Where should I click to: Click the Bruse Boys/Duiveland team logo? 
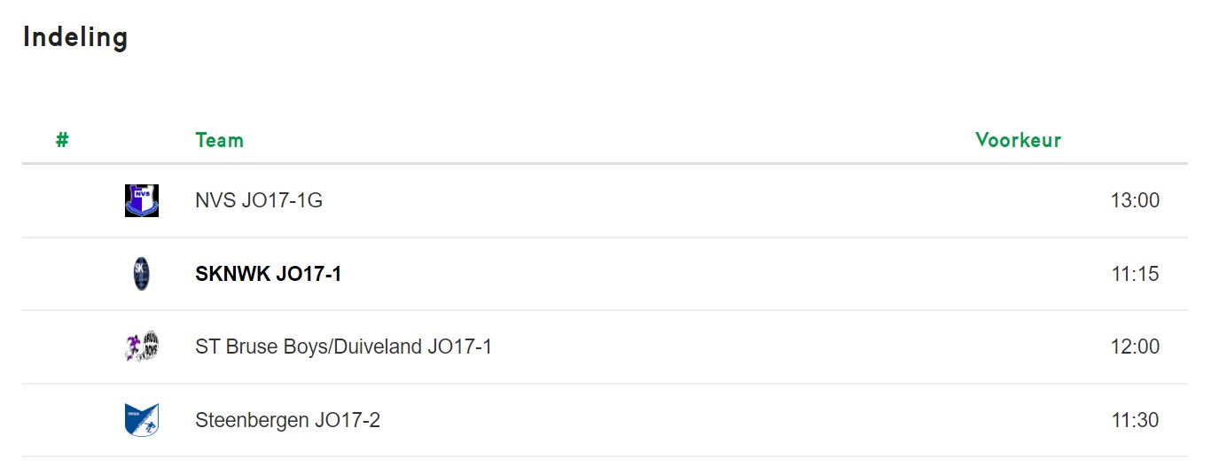(142, 347)
